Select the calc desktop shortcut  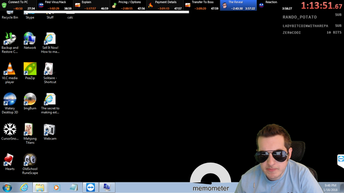tap(70, 16)
